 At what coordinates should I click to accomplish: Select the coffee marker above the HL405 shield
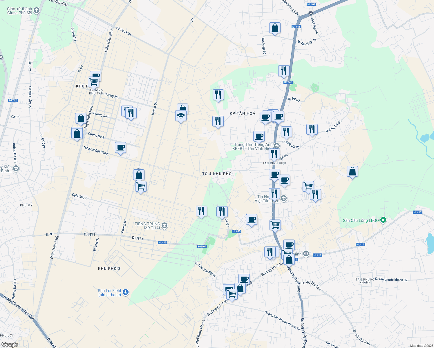tap(252, 220)
